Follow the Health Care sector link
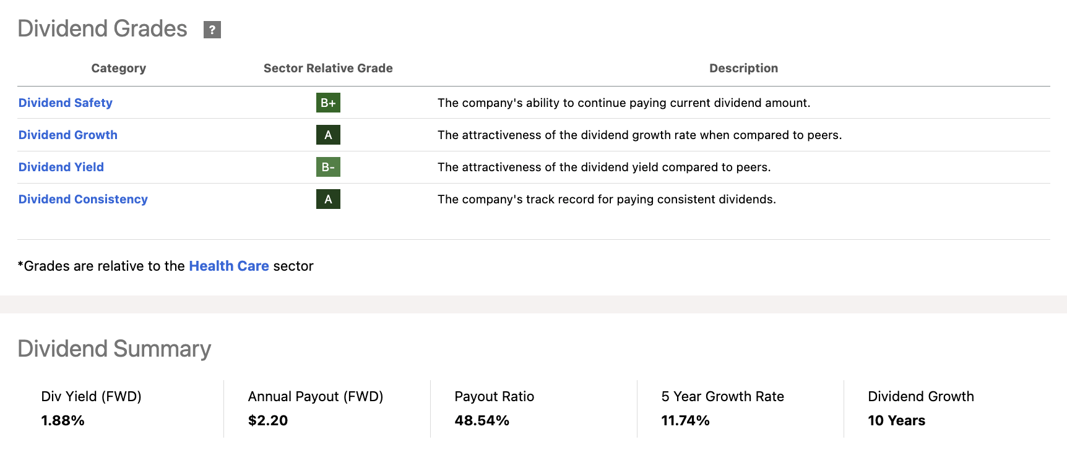The image size is (1067, 450). coord(229,266)
